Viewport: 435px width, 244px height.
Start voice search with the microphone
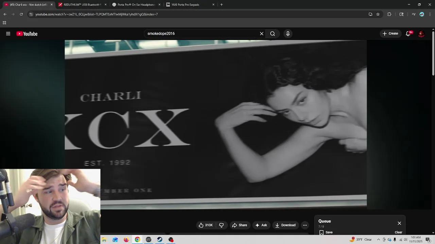pos(288,34)
